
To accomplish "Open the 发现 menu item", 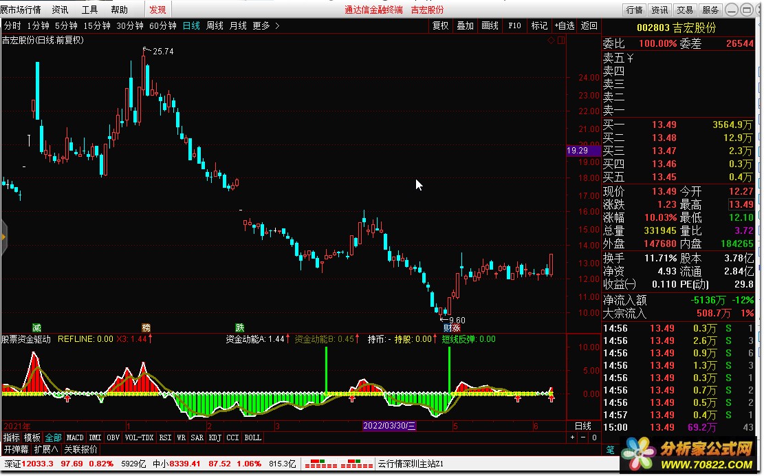I will pos(157,10).
